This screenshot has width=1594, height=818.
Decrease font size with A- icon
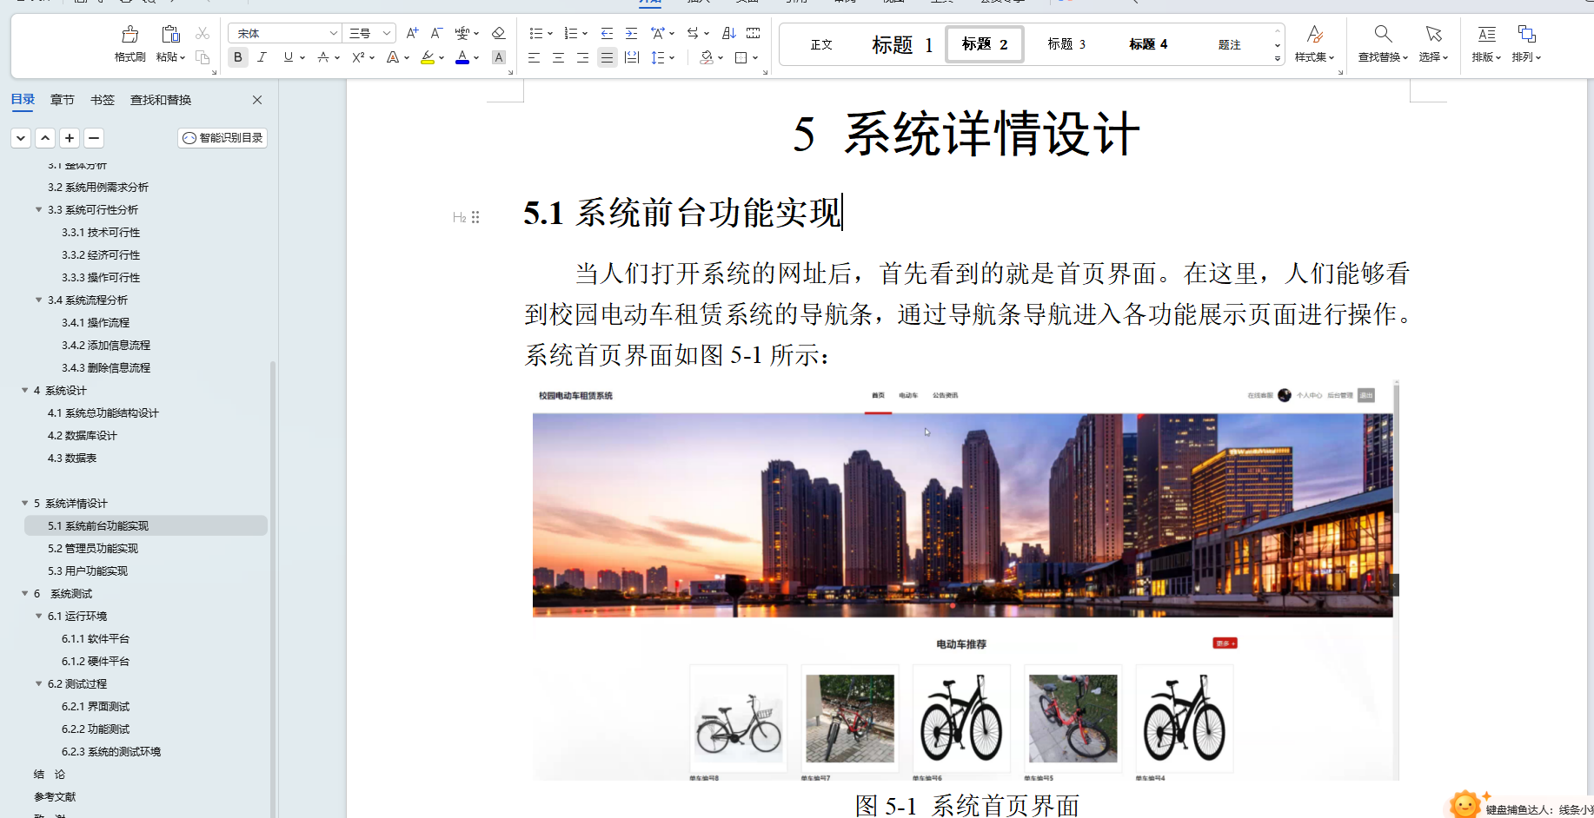tap(436, 33)
